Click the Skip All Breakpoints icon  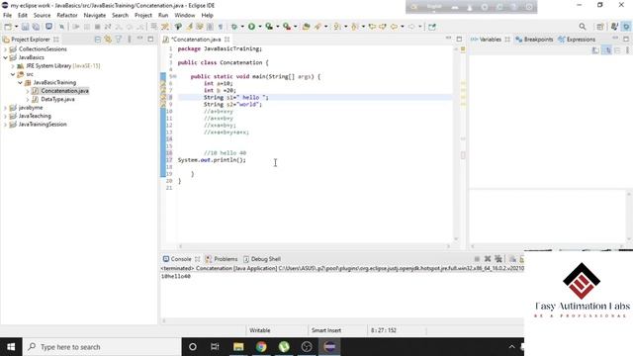[x=61, y=27]
